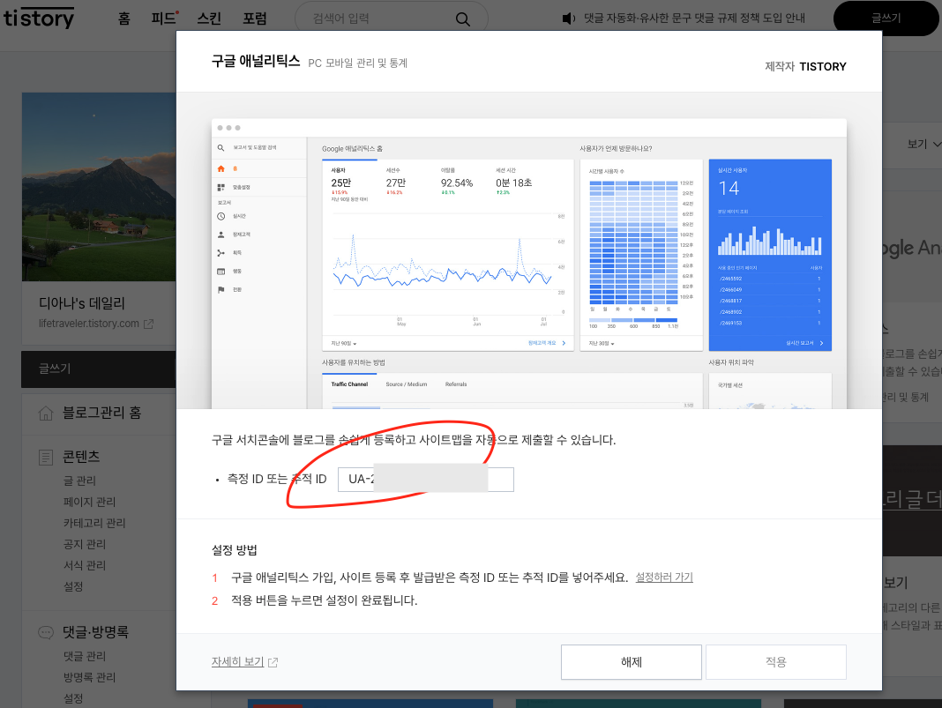
Task: Click the 구글 애널리틱스 dialog title
Action: 255,61
